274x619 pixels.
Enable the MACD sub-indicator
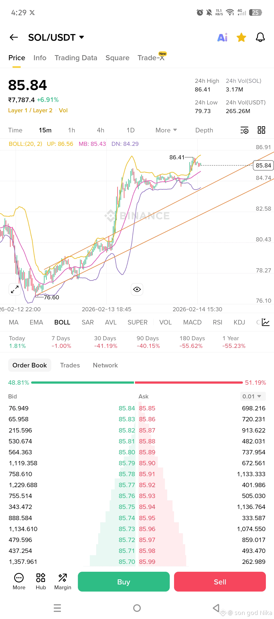click(x=192, y=322)
